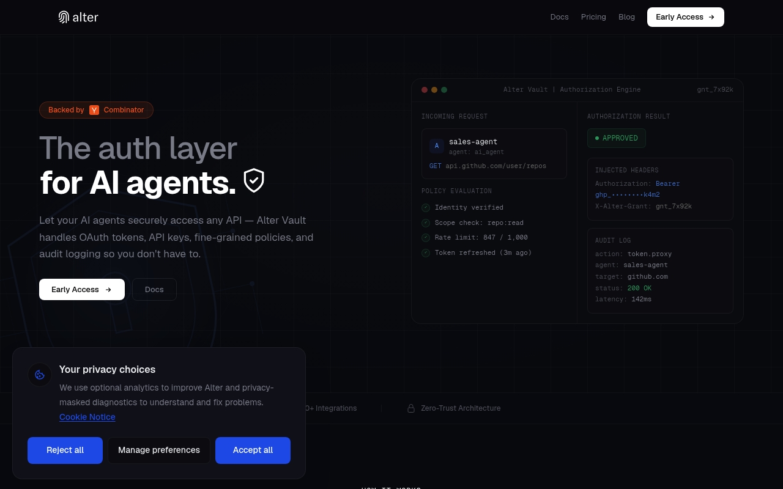Viewport: 783px width, 489px height.
Task: Click the yellow dot in Alter Vault window
Action: coord(434,90)
